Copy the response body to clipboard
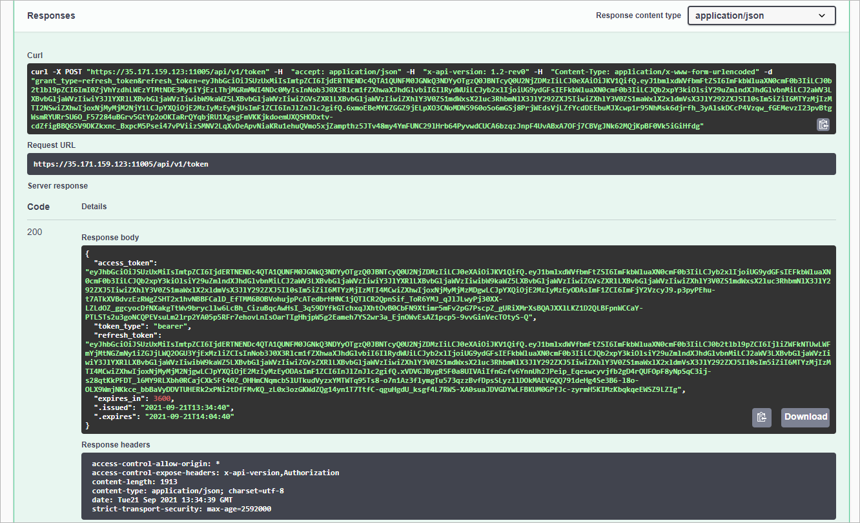This screenshot has width=860, height=523. coord(762,417)
